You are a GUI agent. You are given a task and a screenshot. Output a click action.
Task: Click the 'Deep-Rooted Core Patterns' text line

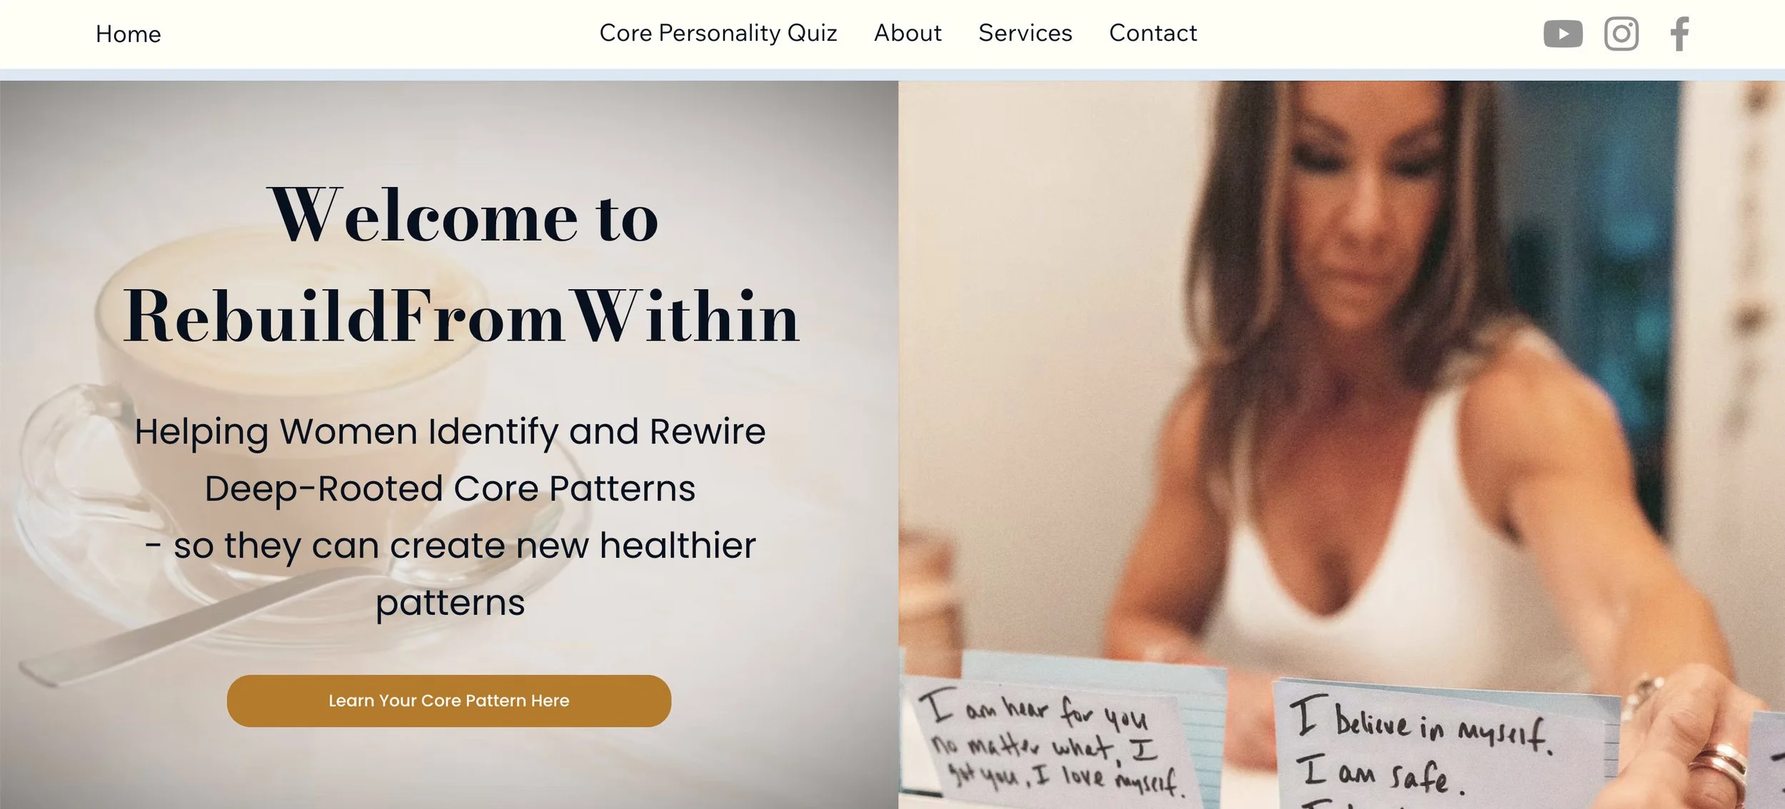(x=450, y=488)
